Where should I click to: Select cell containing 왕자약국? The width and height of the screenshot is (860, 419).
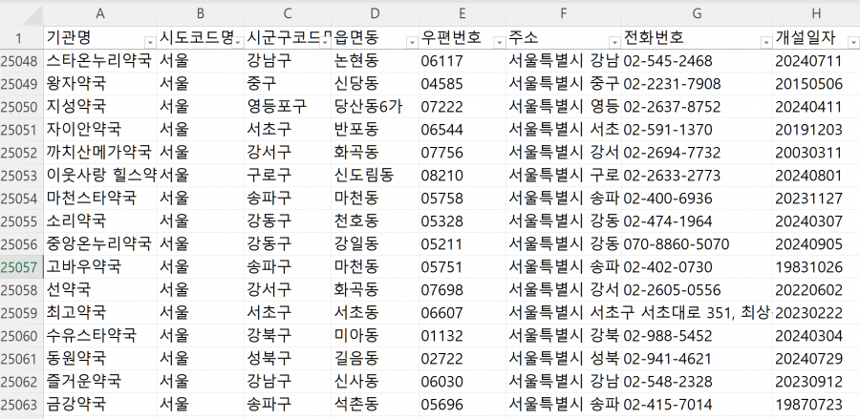click(99, 84)
